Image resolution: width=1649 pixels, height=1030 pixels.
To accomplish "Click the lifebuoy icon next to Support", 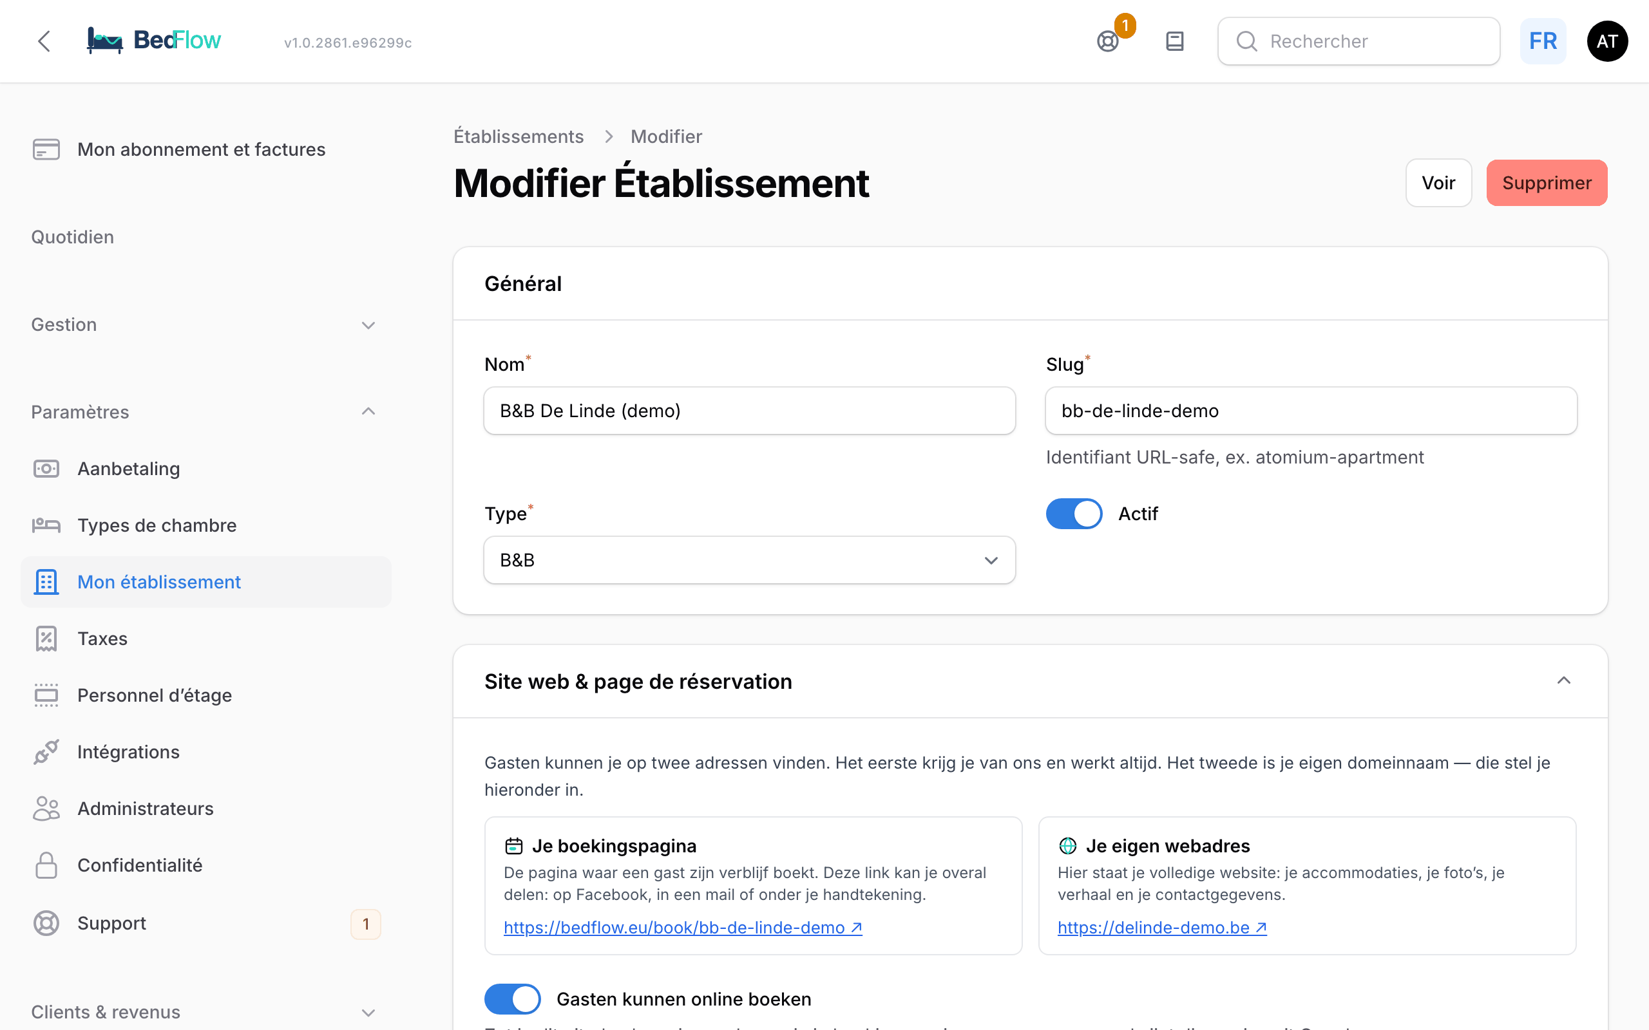I will pos(46,923).
